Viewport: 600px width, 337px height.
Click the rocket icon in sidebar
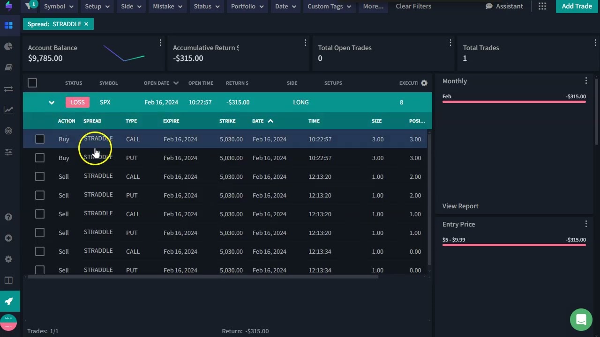(x=9, y=301)
